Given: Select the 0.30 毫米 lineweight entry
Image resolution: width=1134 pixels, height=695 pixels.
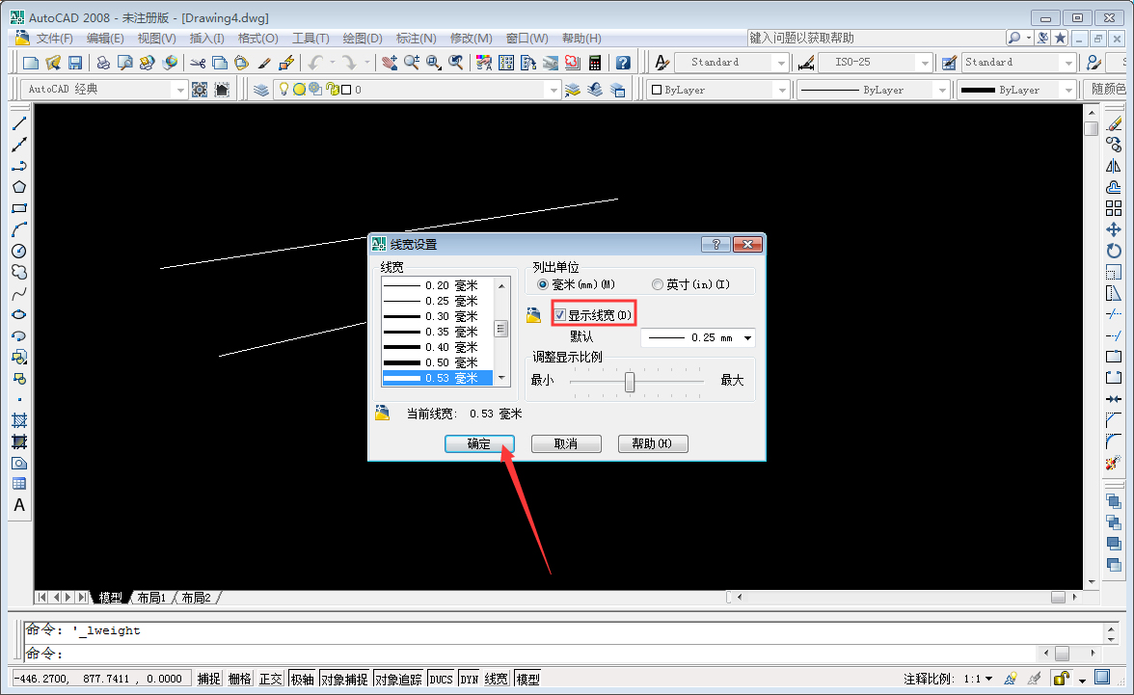Looking at the screenshot, I should click(439, 315).
